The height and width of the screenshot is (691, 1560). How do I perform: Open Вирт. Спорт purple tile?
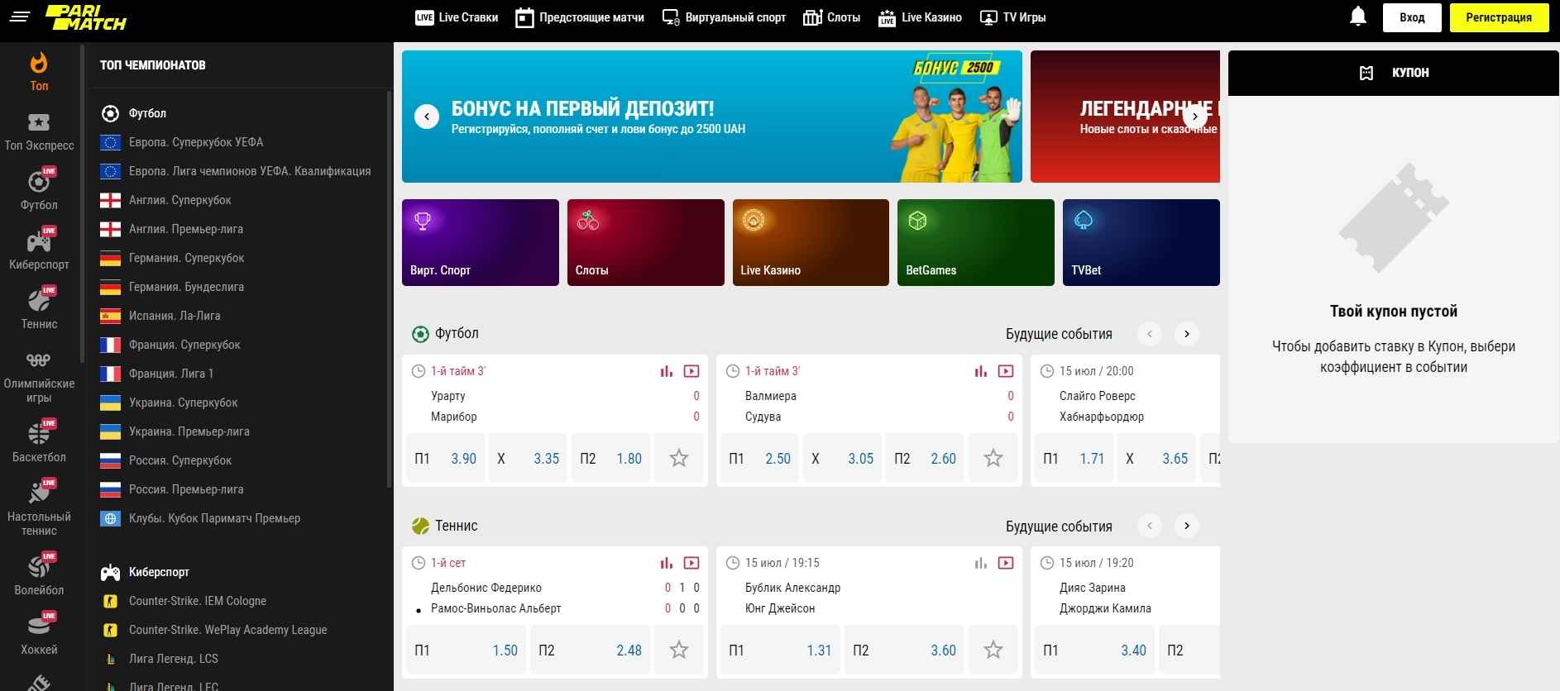pos(481,242)
